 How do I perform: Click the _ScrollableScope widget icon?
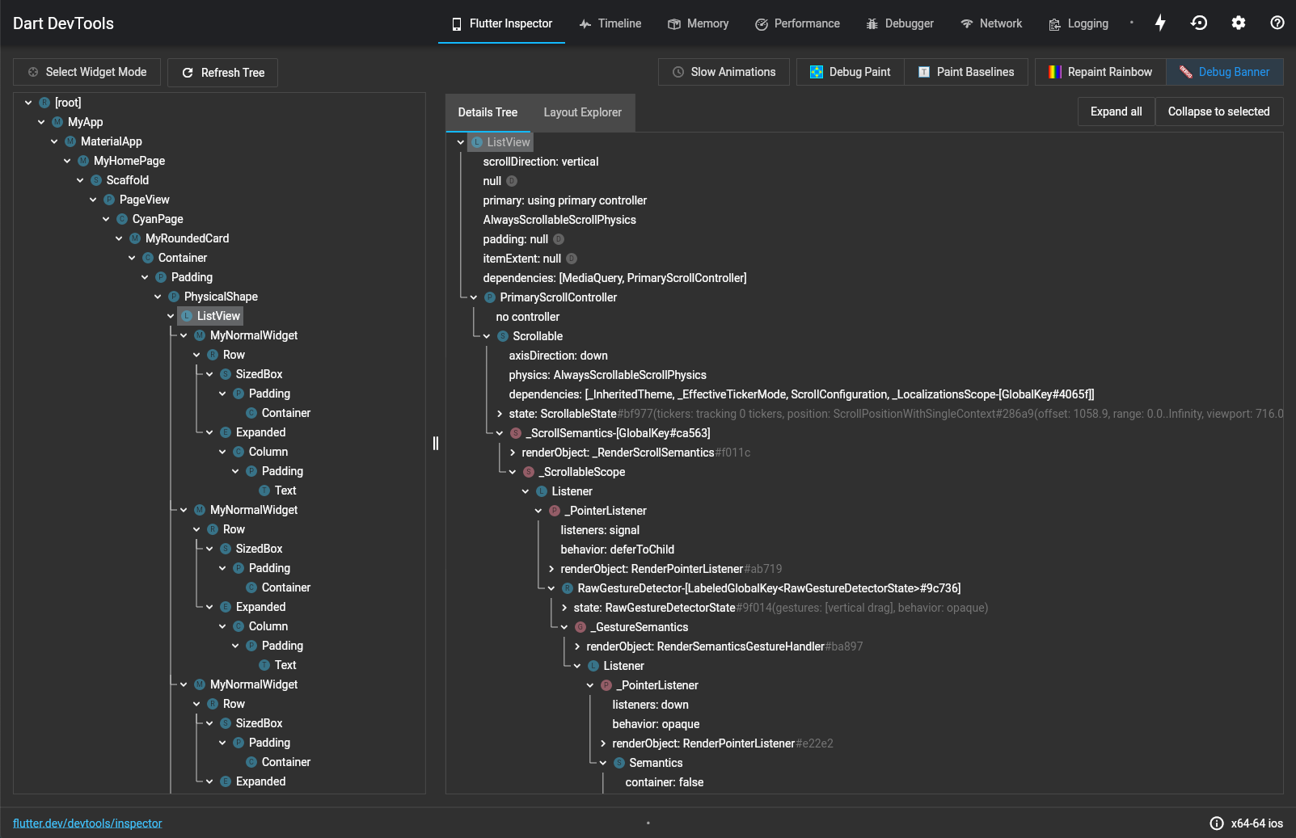click(529, 472)
